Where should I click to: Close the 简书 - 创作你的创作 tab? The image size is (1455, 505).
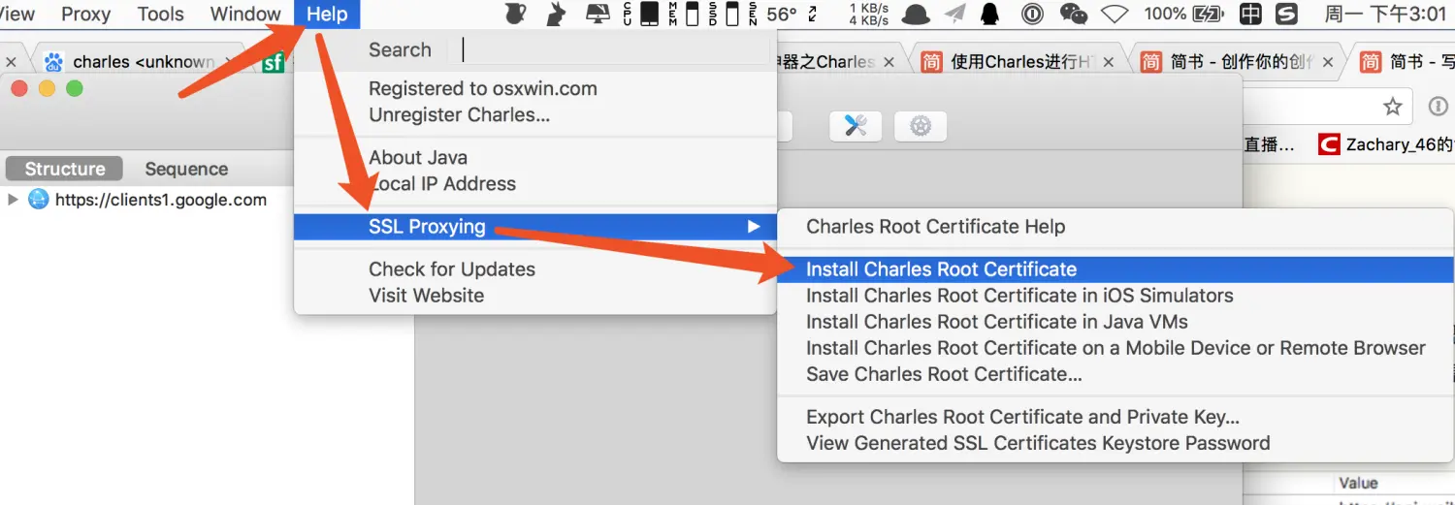[x=1328, y=62]
